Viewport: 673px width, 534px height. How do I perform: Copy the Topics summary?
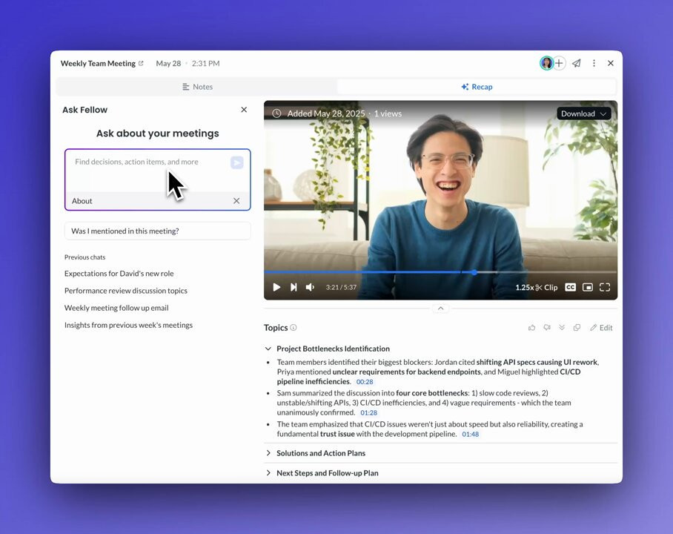[577, 328]
